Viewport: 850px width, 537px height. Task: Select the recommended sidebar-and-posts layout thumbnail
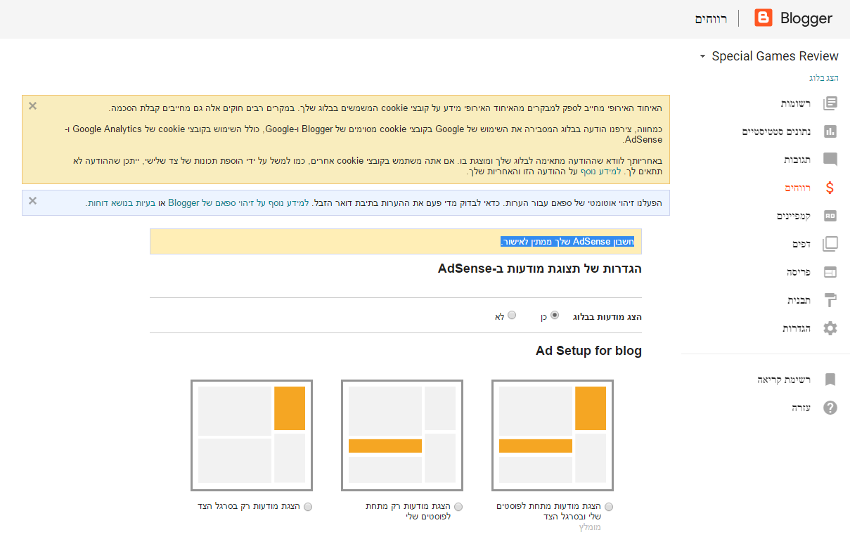point(553,435)
